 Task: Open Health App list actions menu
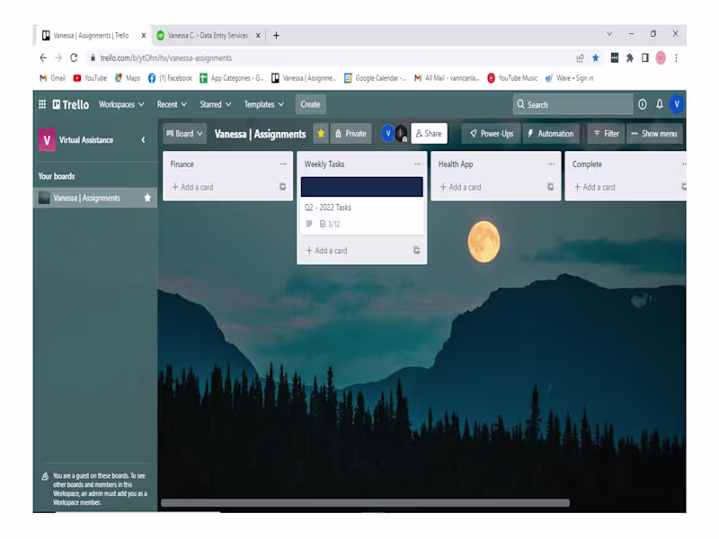[551, 164]
